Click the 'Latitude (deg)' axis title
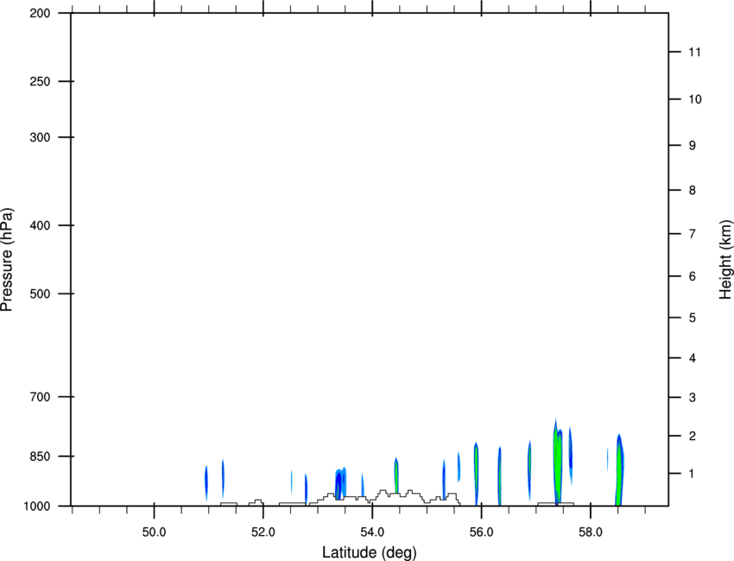Image resolution: width=734 pixels, height=561 pixels. coord(370,552)
